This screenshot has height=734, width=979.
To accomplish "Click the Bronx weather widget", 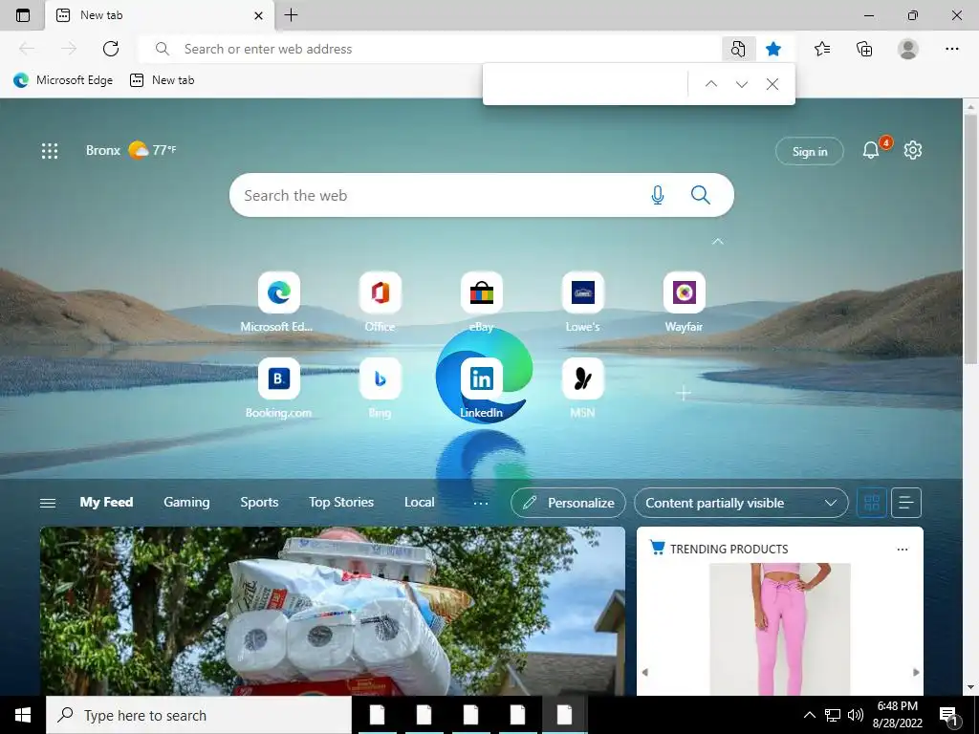I will point(131,150).
